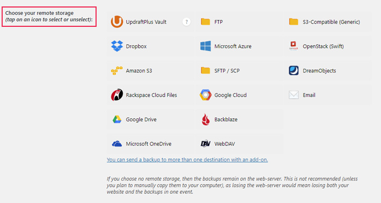Click the SFTP / SCP label text
Image resolution: width=381 pixels, height=203 pixels.
tap(226, 71)
